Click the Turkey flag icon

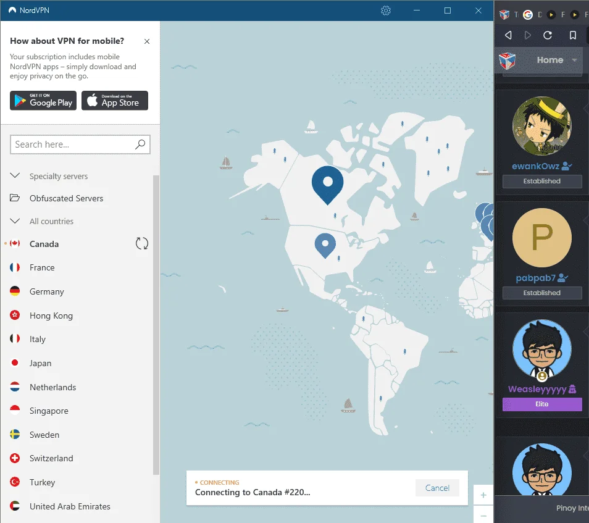[x=15, y=482]
